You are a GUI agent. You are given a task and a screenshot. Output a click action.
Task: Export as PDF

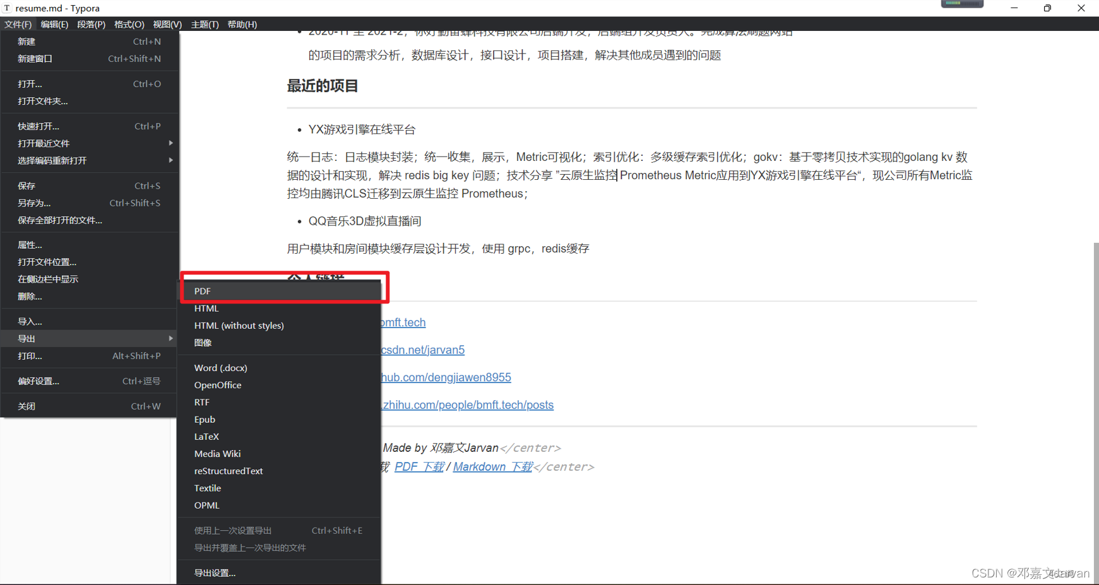click(x=280, y=291)
